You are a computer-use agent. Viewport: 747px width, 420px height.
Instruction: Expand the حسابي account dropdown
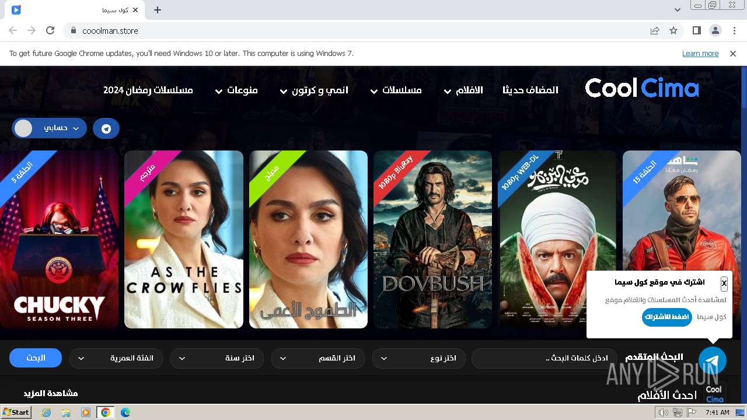(x=50, y=128)
